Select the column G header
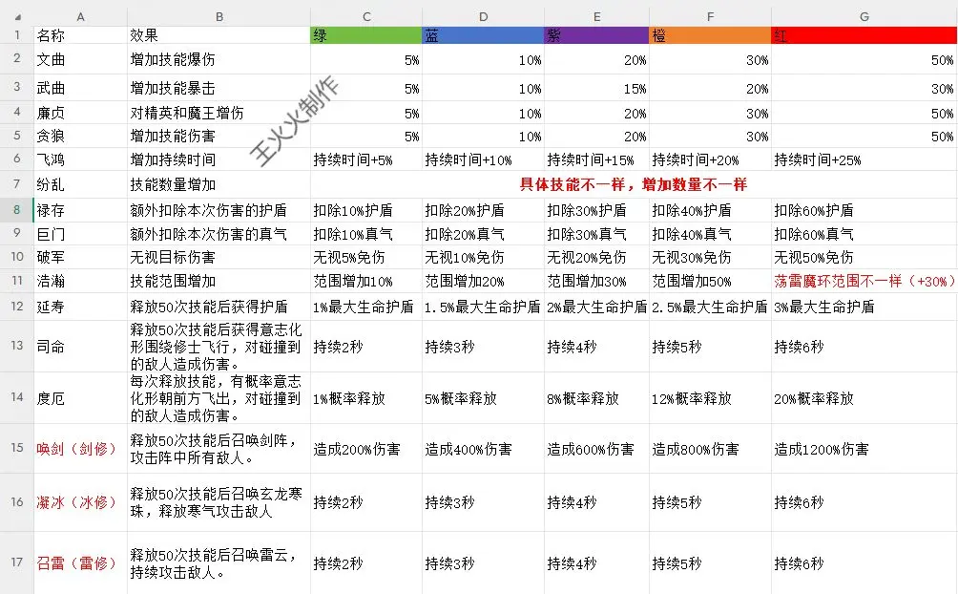958x594 pixels. [x=864, y=16]
